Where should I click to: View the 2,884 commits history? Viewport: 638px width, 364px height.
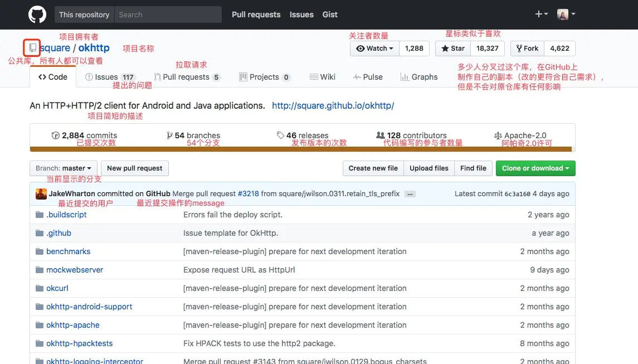click(x=84, y=135)
